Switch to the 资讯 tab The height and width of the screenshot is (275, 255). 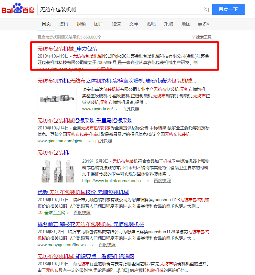click(x=64, y=24)
